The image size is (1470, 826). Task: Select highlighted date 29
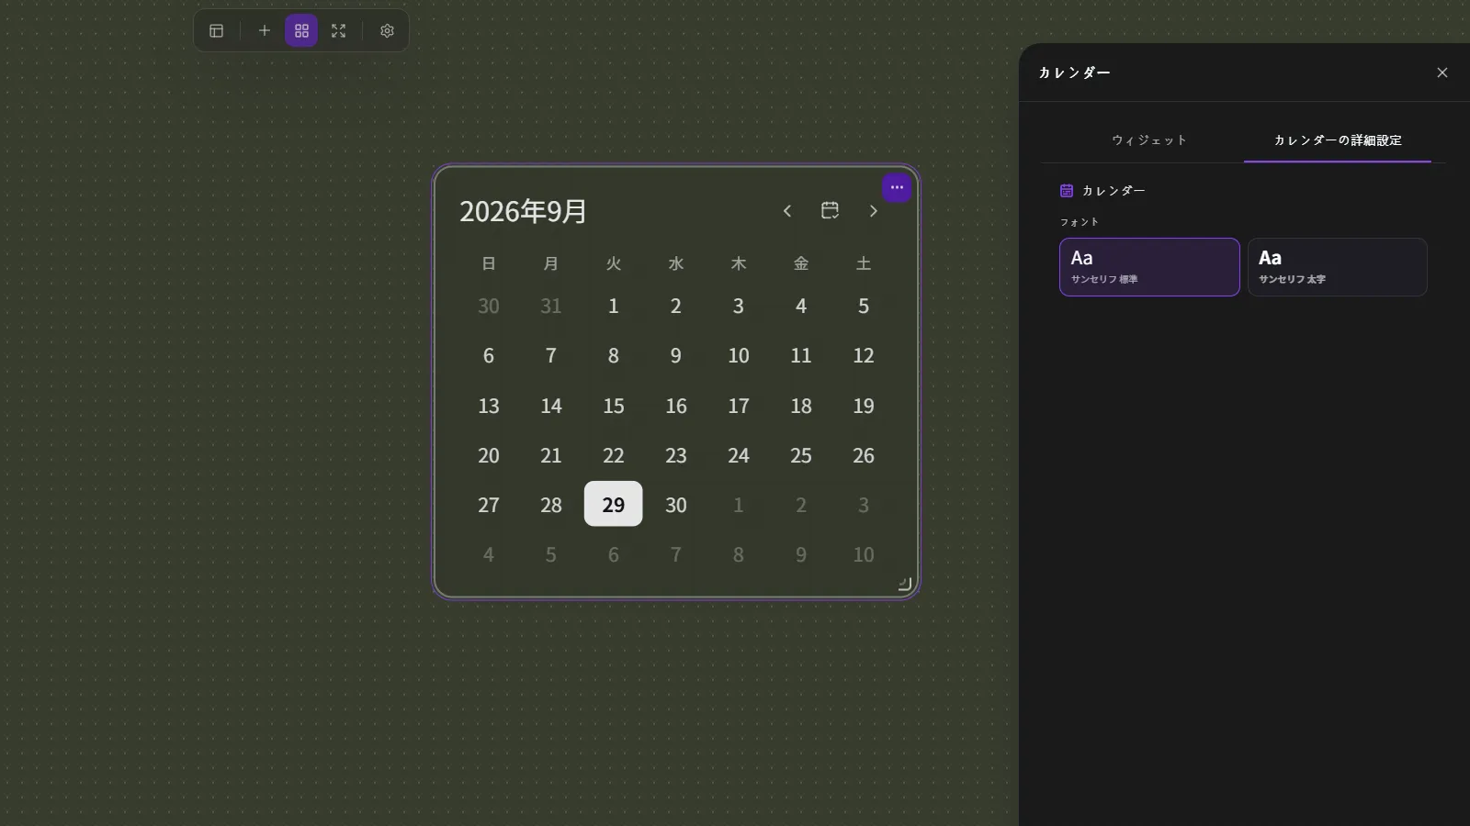point(614,504)
